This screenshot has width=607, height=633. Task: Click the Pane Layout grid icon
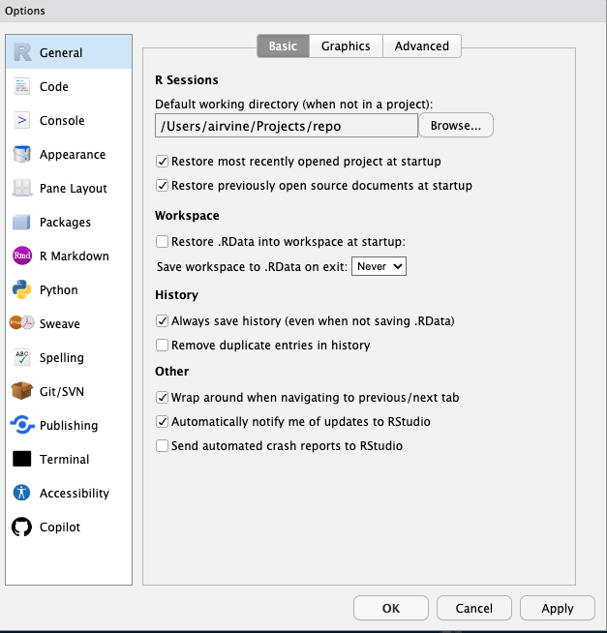[22, 188]
